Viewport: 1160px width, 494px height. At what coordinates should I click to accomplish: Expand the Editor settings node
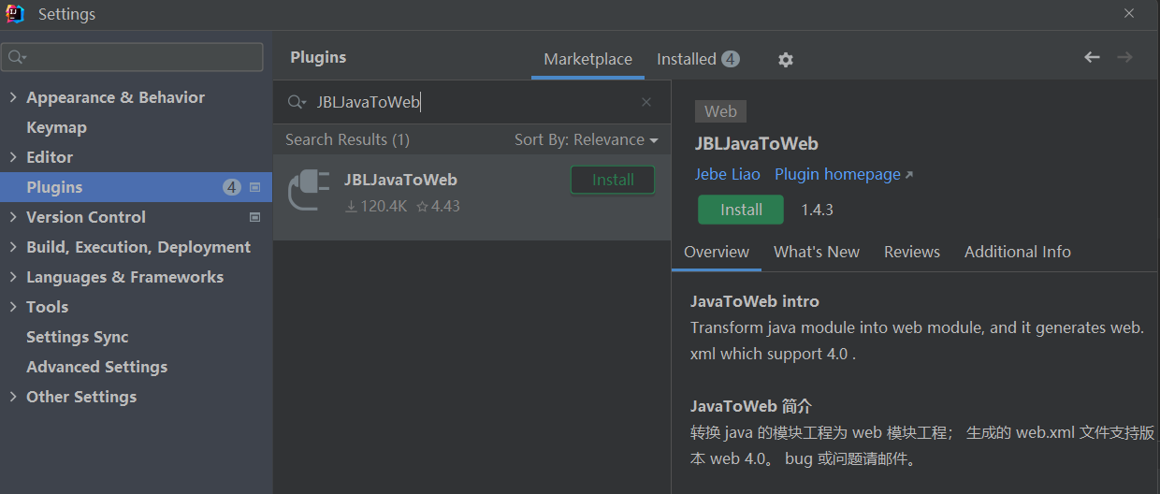[13, 157]
